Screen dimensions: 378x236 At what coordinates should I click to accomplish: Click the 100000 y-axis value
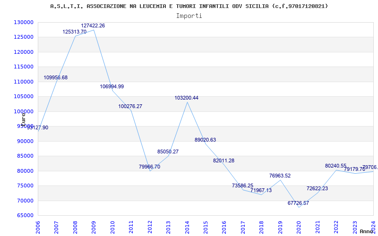point(24,111)
